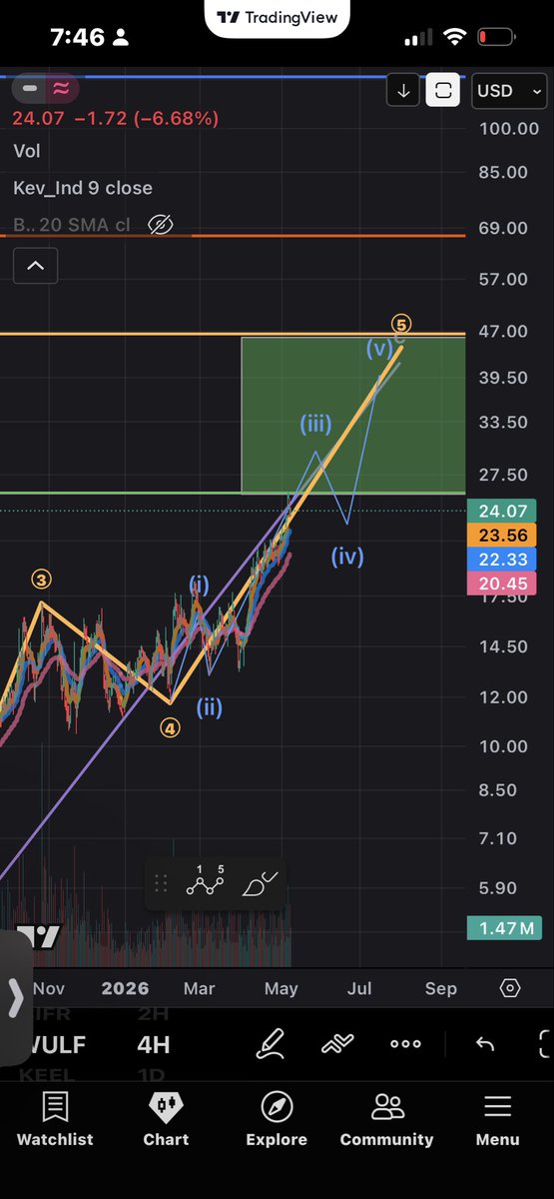The height and width of the screenshot is (1199, 554).
Task: Select the (v) subwave label
Action: click(x=378, y=348)
